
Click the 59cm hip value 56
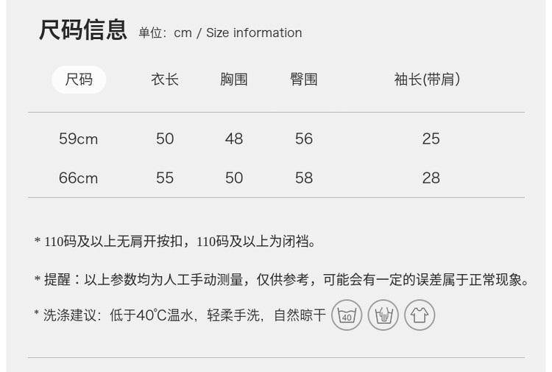coord(304,138)
